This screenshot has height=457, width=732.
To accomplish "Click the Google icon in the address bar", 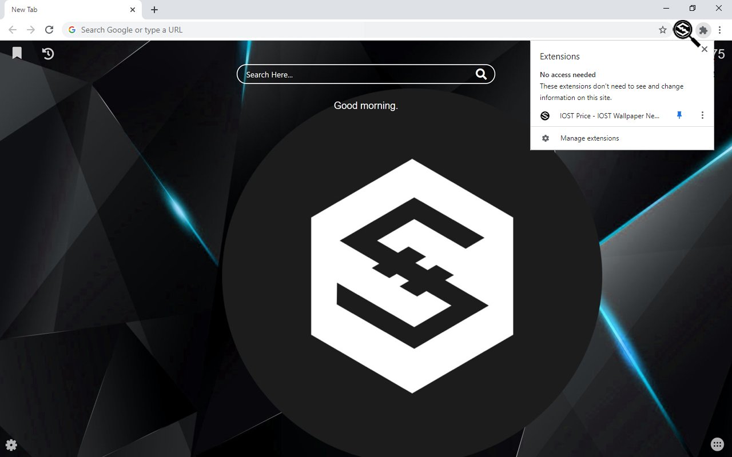I will (x=71, y=30).
